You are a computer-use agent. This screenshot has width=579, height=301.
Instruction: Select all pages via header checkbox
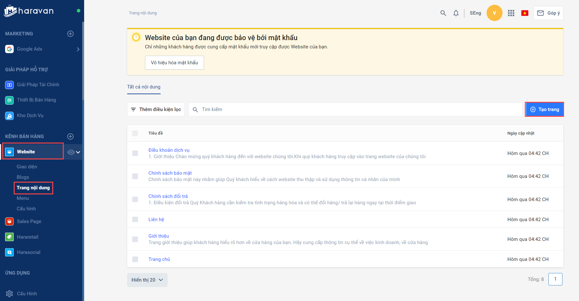[x=135, y=133]
